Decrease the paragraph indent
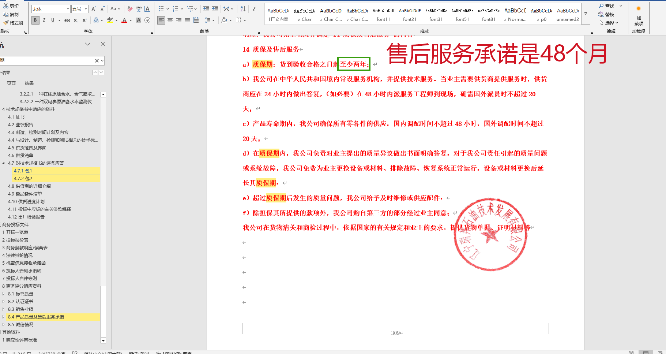The image size is (666, 354). [x=206, y=9]
